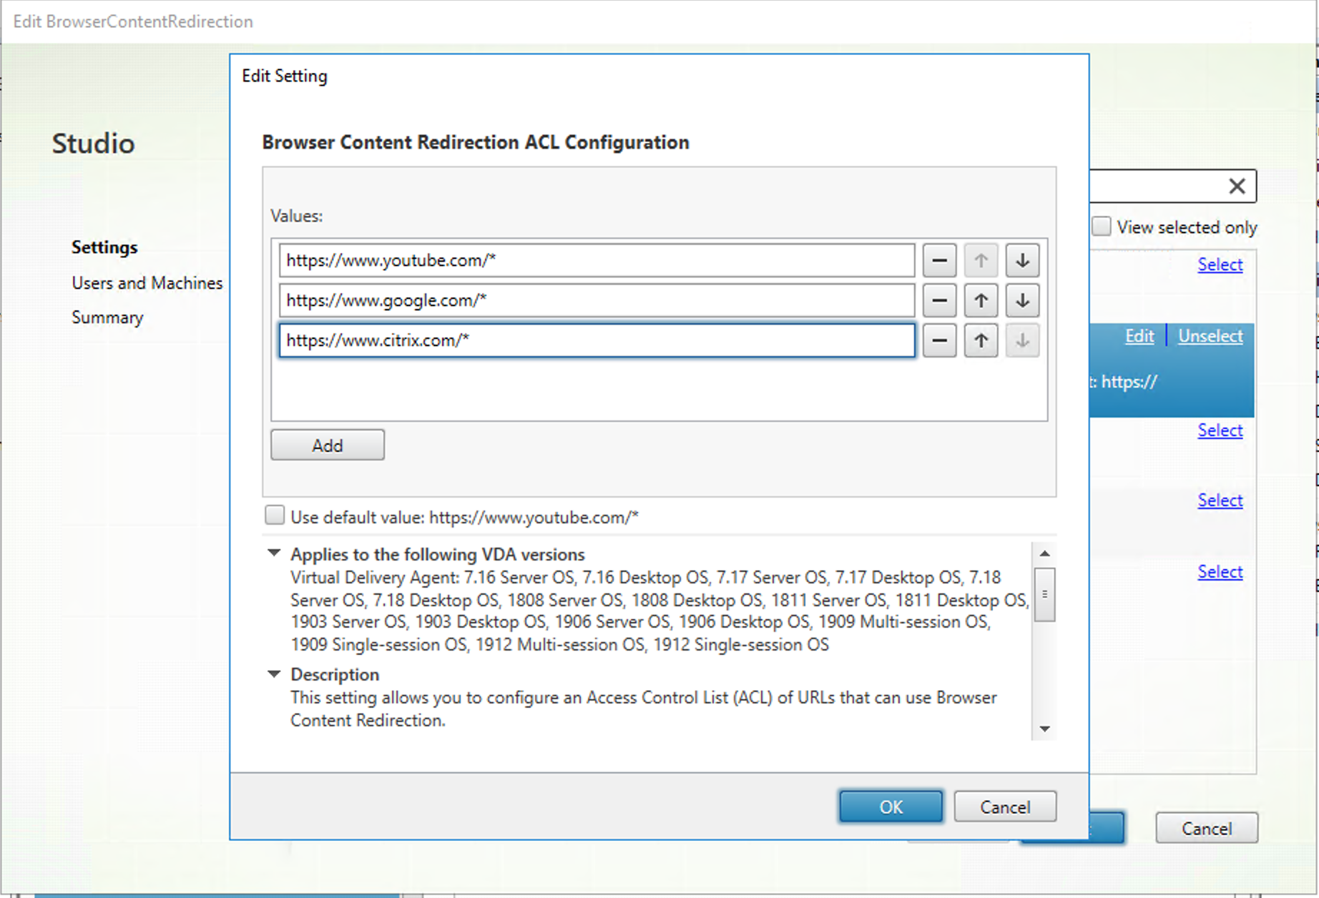1319x898 pixels.
Task: Remove the https://www.google.com/* entry
Action: click(x=939, y=300)
